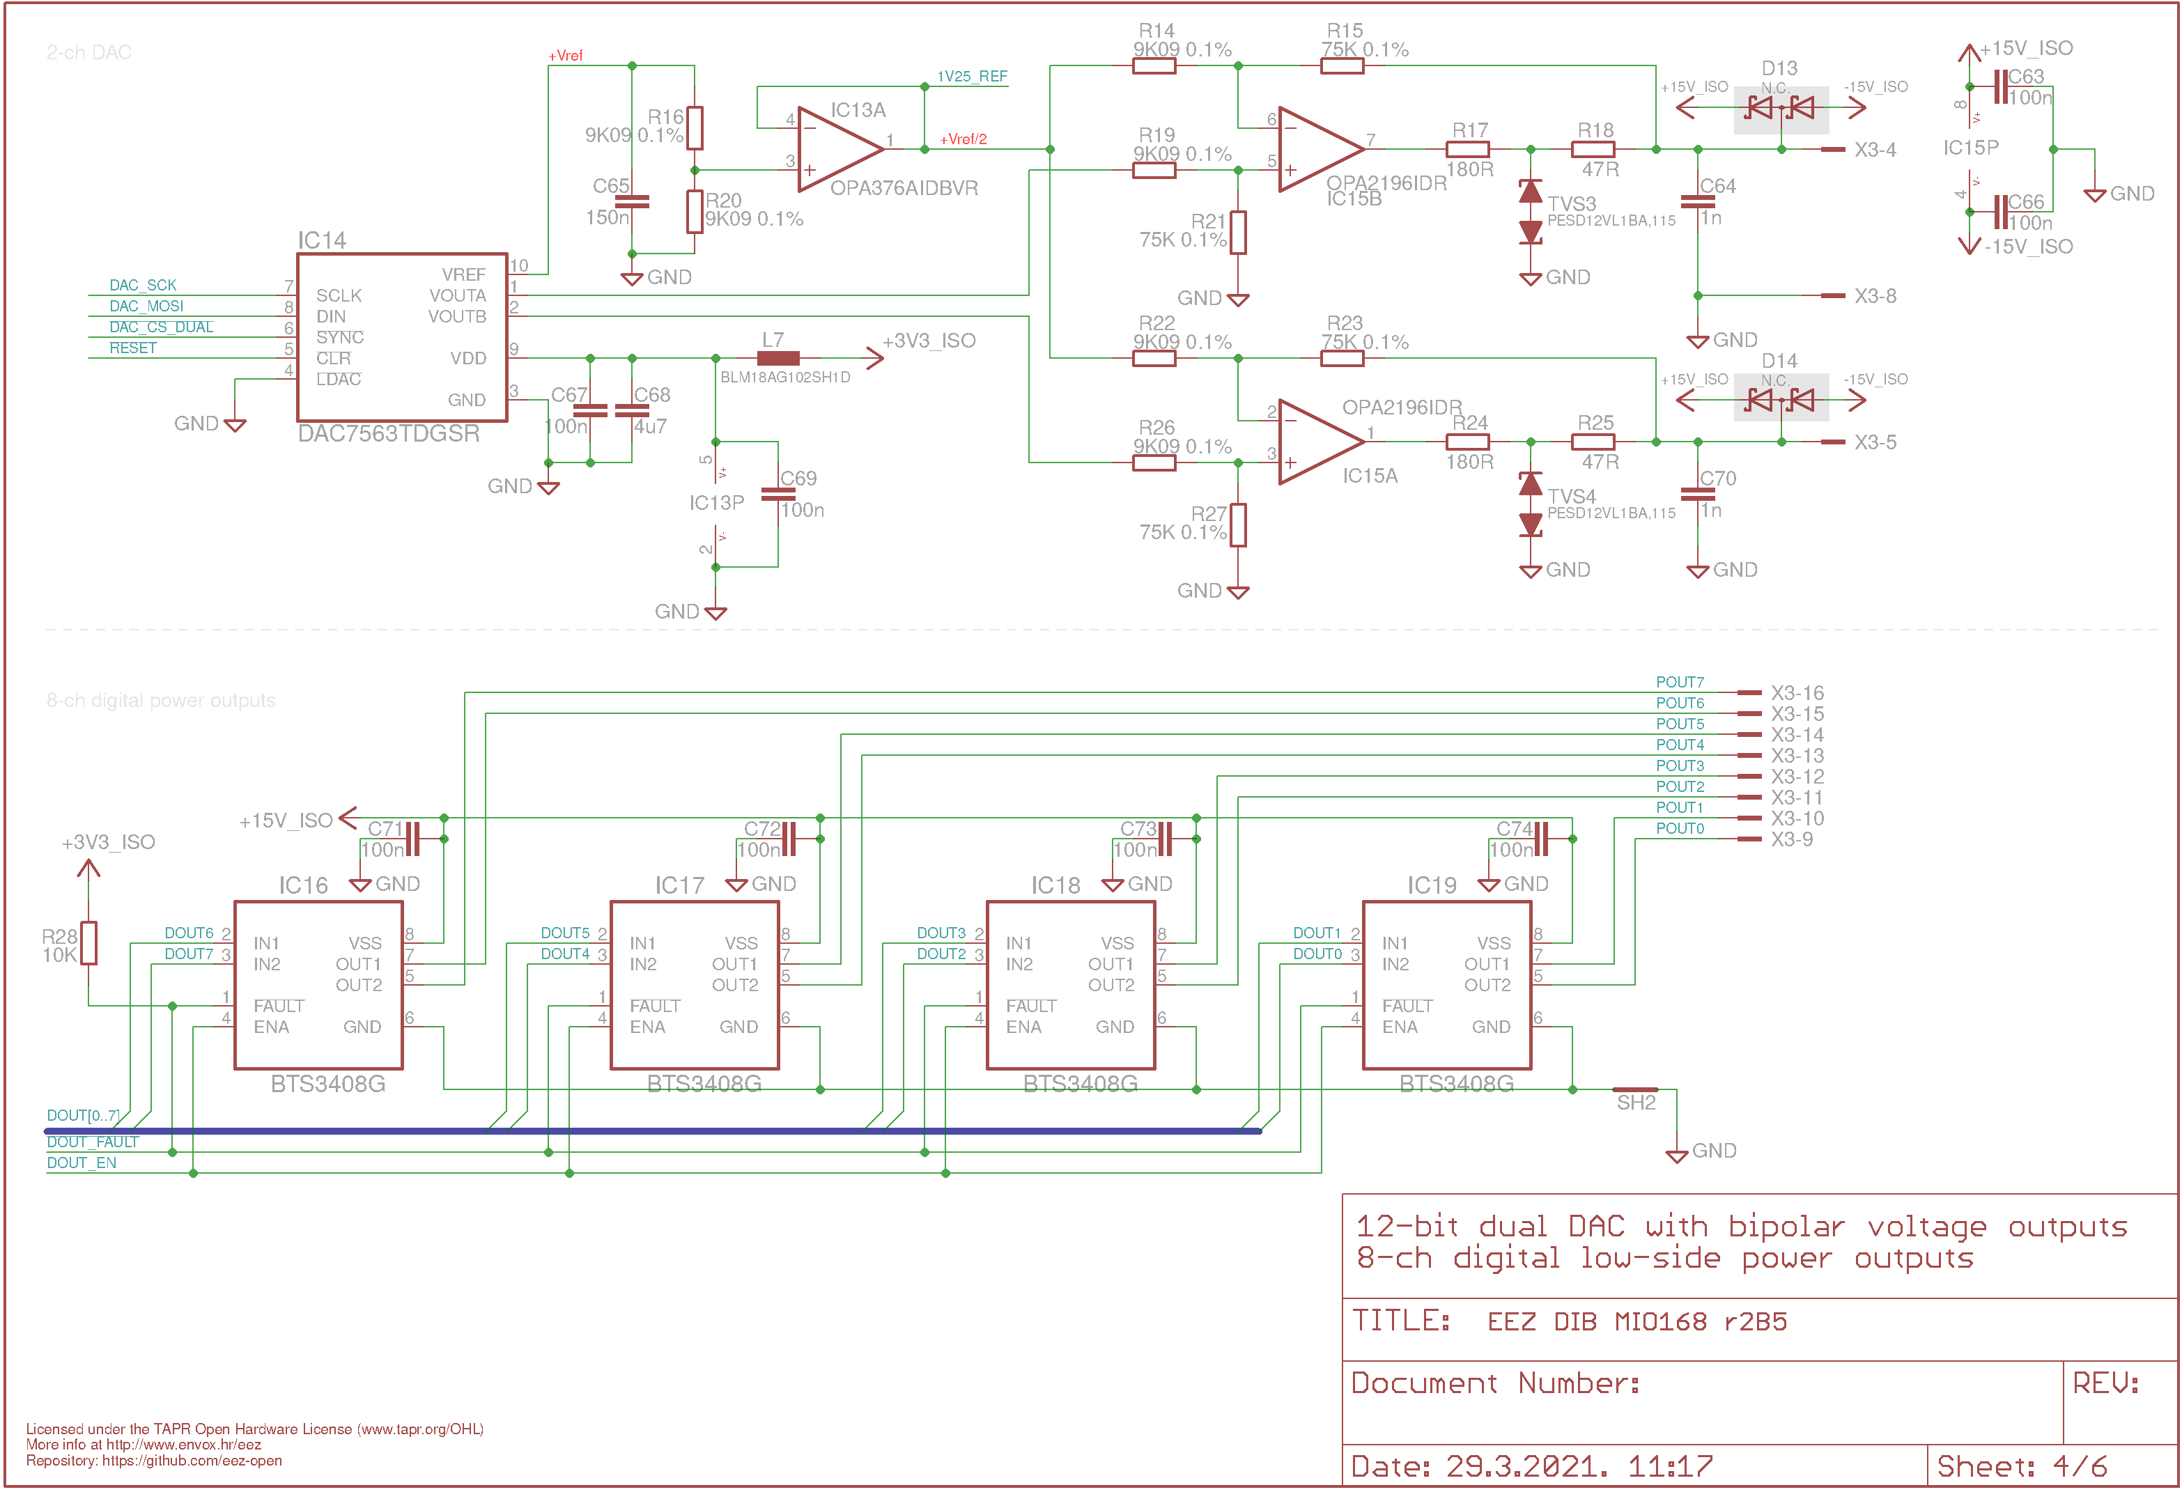Select resistor R27 symbol
2182x1492 pixels.
coord(1237,525)
